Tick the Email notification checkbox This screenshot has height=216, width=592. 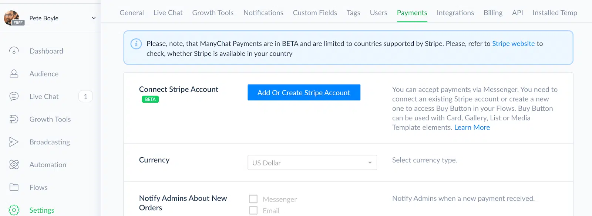pyautogui.click(x=253, y=210)
